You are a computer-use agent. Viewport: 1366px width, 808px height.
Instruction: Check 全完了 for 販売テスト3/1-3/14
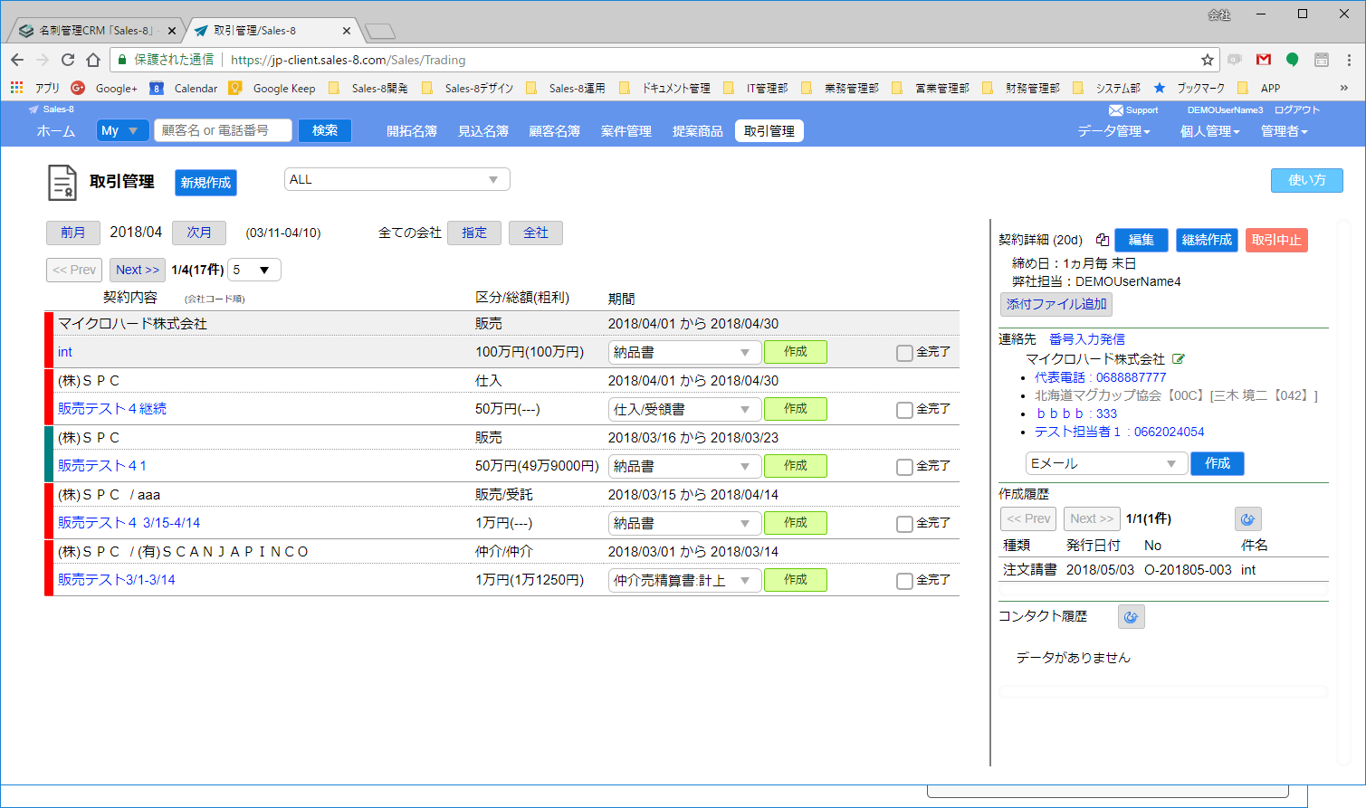pos(904,581)
